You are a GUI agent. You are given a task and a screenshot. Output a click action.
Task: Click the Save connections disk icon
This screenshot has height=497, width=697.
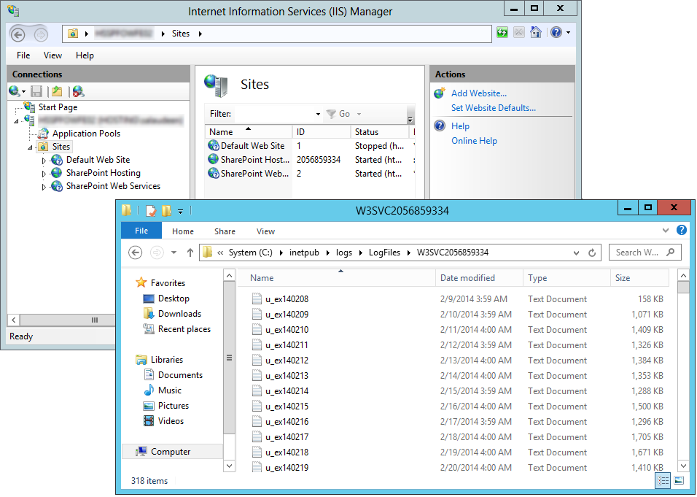36,91
